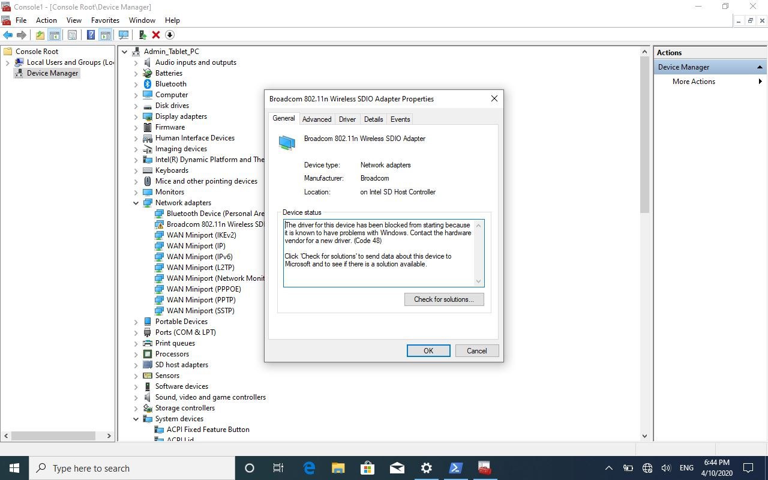768x480 pixels.
Task: Click the volume icon in system tray
Action: coord(665,468)
